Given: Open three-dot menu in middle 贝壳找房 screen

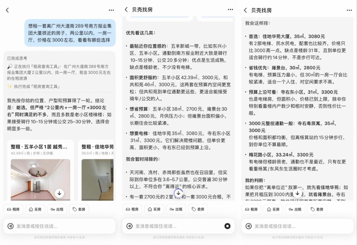Looking at the screenshot, I should point(230,10).
